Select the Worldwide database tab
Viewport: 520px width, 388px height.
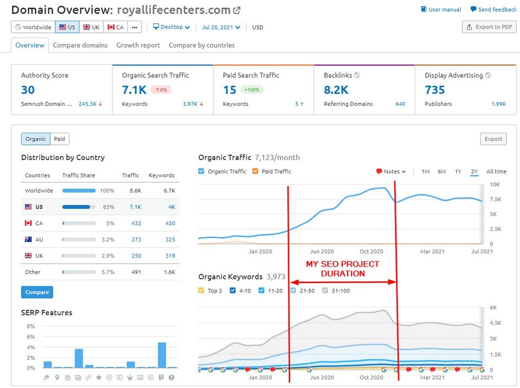[x=33, y=27]
